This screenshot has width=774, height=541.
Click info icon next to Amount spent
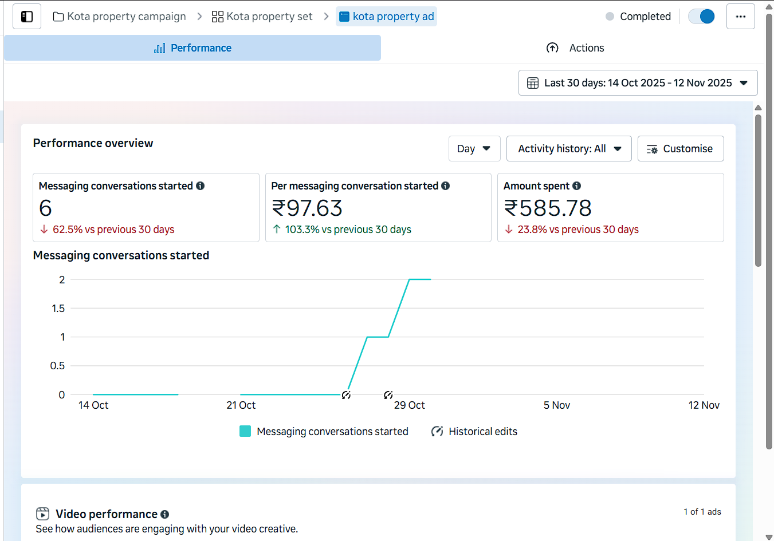click(576, 185)
